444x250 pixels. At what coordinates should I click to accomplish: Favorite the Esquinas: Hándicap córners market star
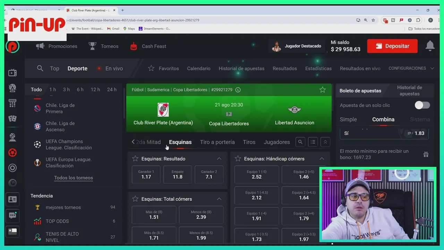pos(238,159)
